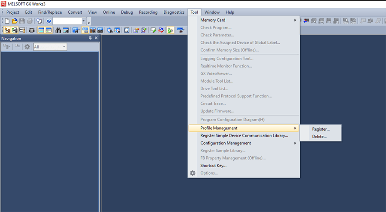Open the All filter dropdown in Navigation
386x212 pixels.
tap(64, 47)
